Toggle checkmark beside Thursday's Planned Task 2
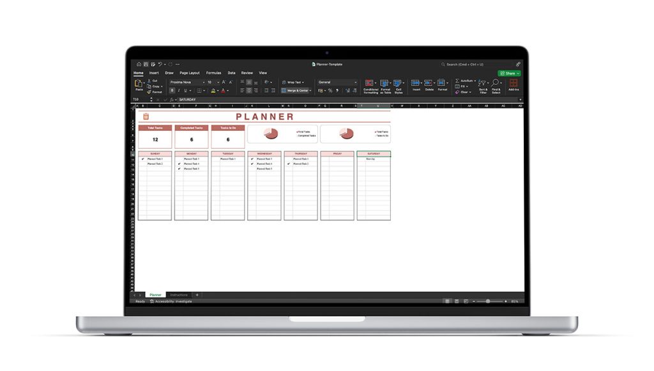The width and height of the screenshot is (654, 371). pos(288,164)
